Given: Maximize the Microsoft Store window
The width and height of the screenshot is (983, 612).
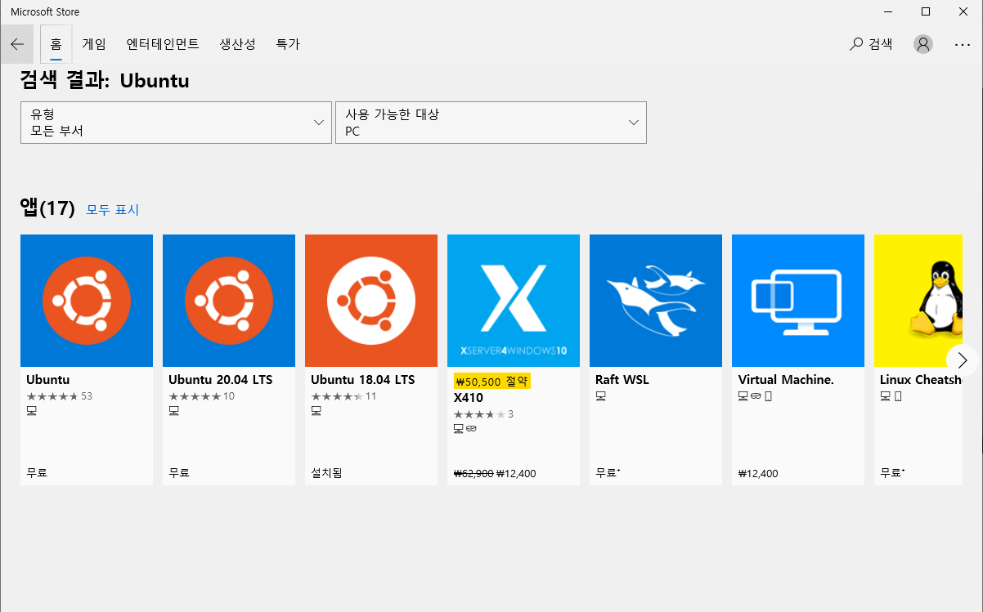Looking at the screenshot, I should point(926,11).
